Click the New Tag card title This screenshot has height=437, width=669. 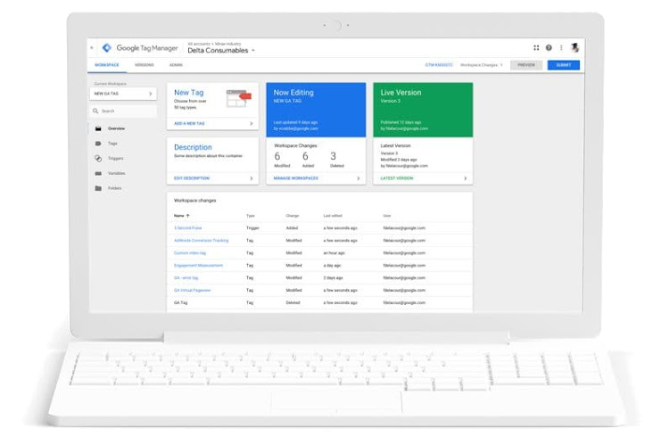tap(188, 92)
